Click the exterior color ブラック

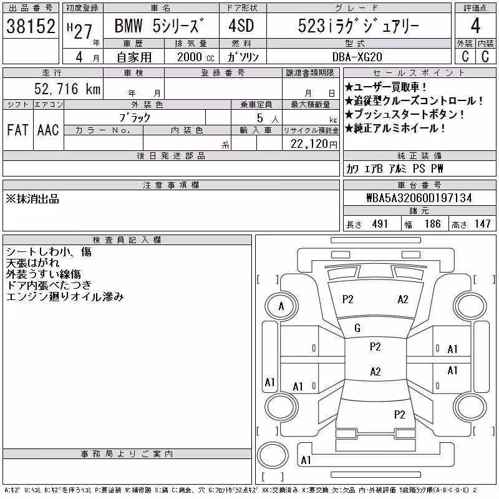point(135,118)
